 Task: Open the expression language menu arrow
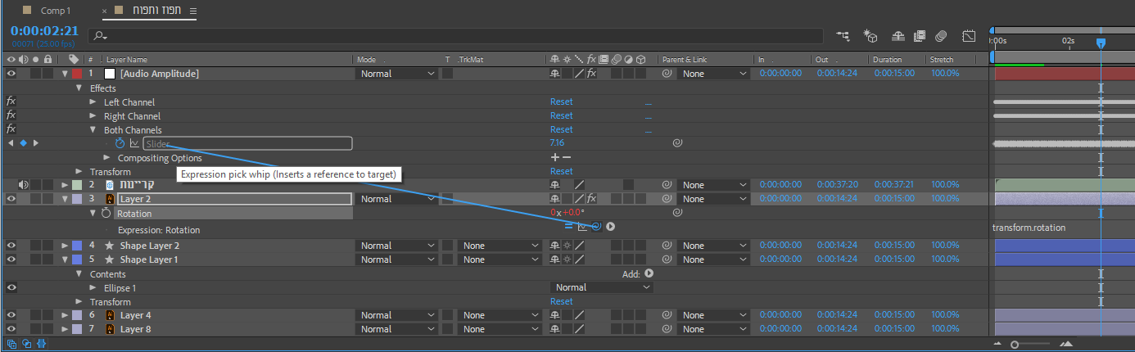(x=611, y=227)
